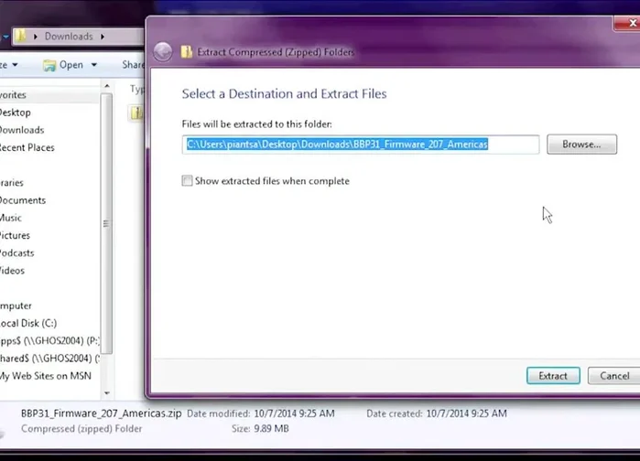The width and height of the screenshot is (640, 461).
Task: Open Music library in navigation pane
Action: [x=11, y=218]
